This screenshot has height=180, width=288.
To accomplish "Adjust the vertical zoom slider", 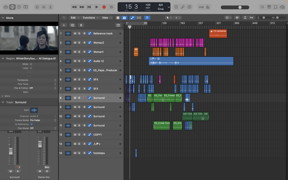I will (x=264, y=18).
